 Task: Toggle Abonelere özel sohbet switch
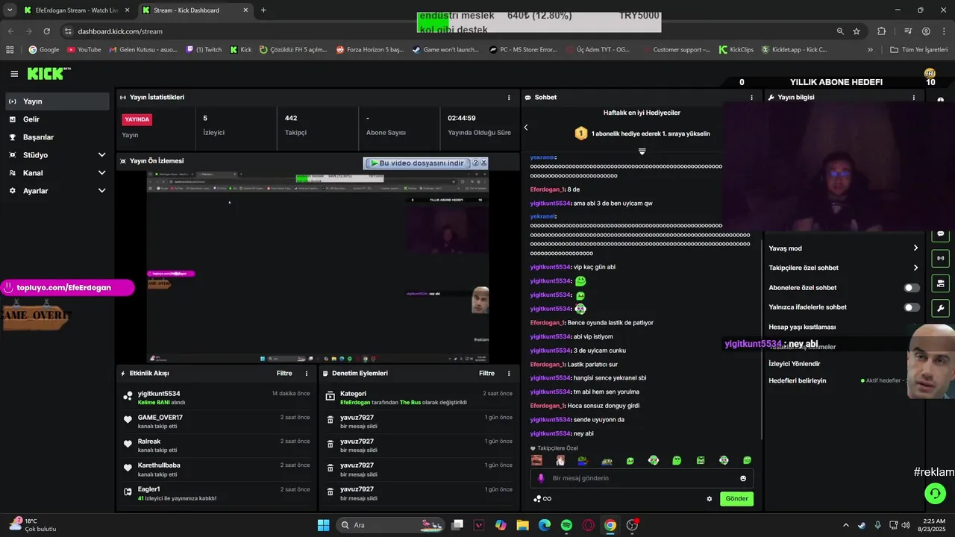[x=912, y=288]
